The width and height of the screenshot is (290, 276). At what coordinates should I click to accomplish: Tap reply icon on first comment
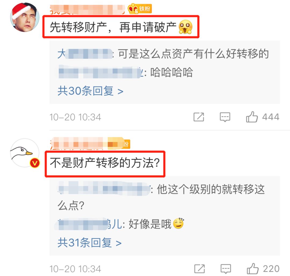[x=225, y=117]
